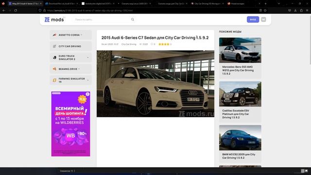Open Cadillac Escalade ESV Platinum mod link
311x175 pixels.
click(235, 114)
